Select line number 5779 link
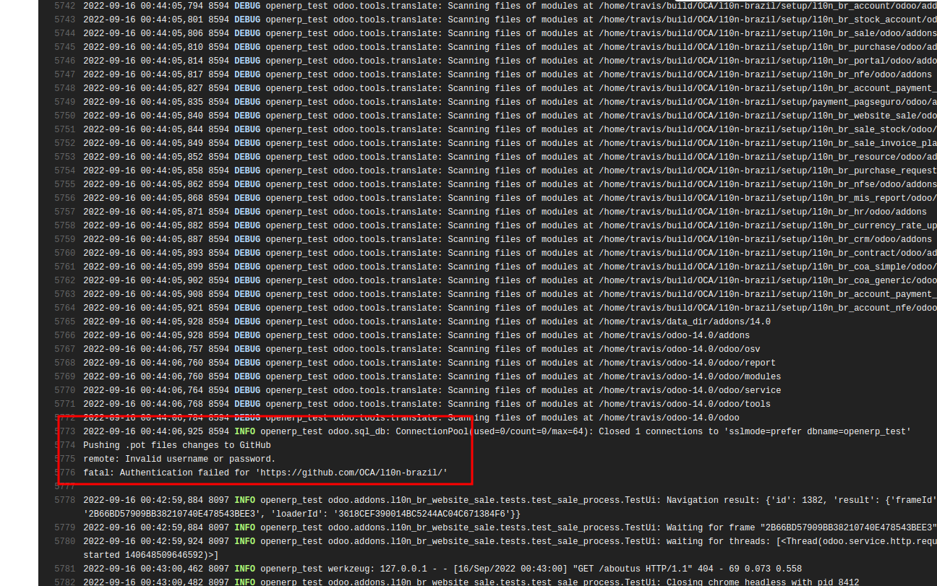Viewport: 937px width, 586px height. (64, 527)
